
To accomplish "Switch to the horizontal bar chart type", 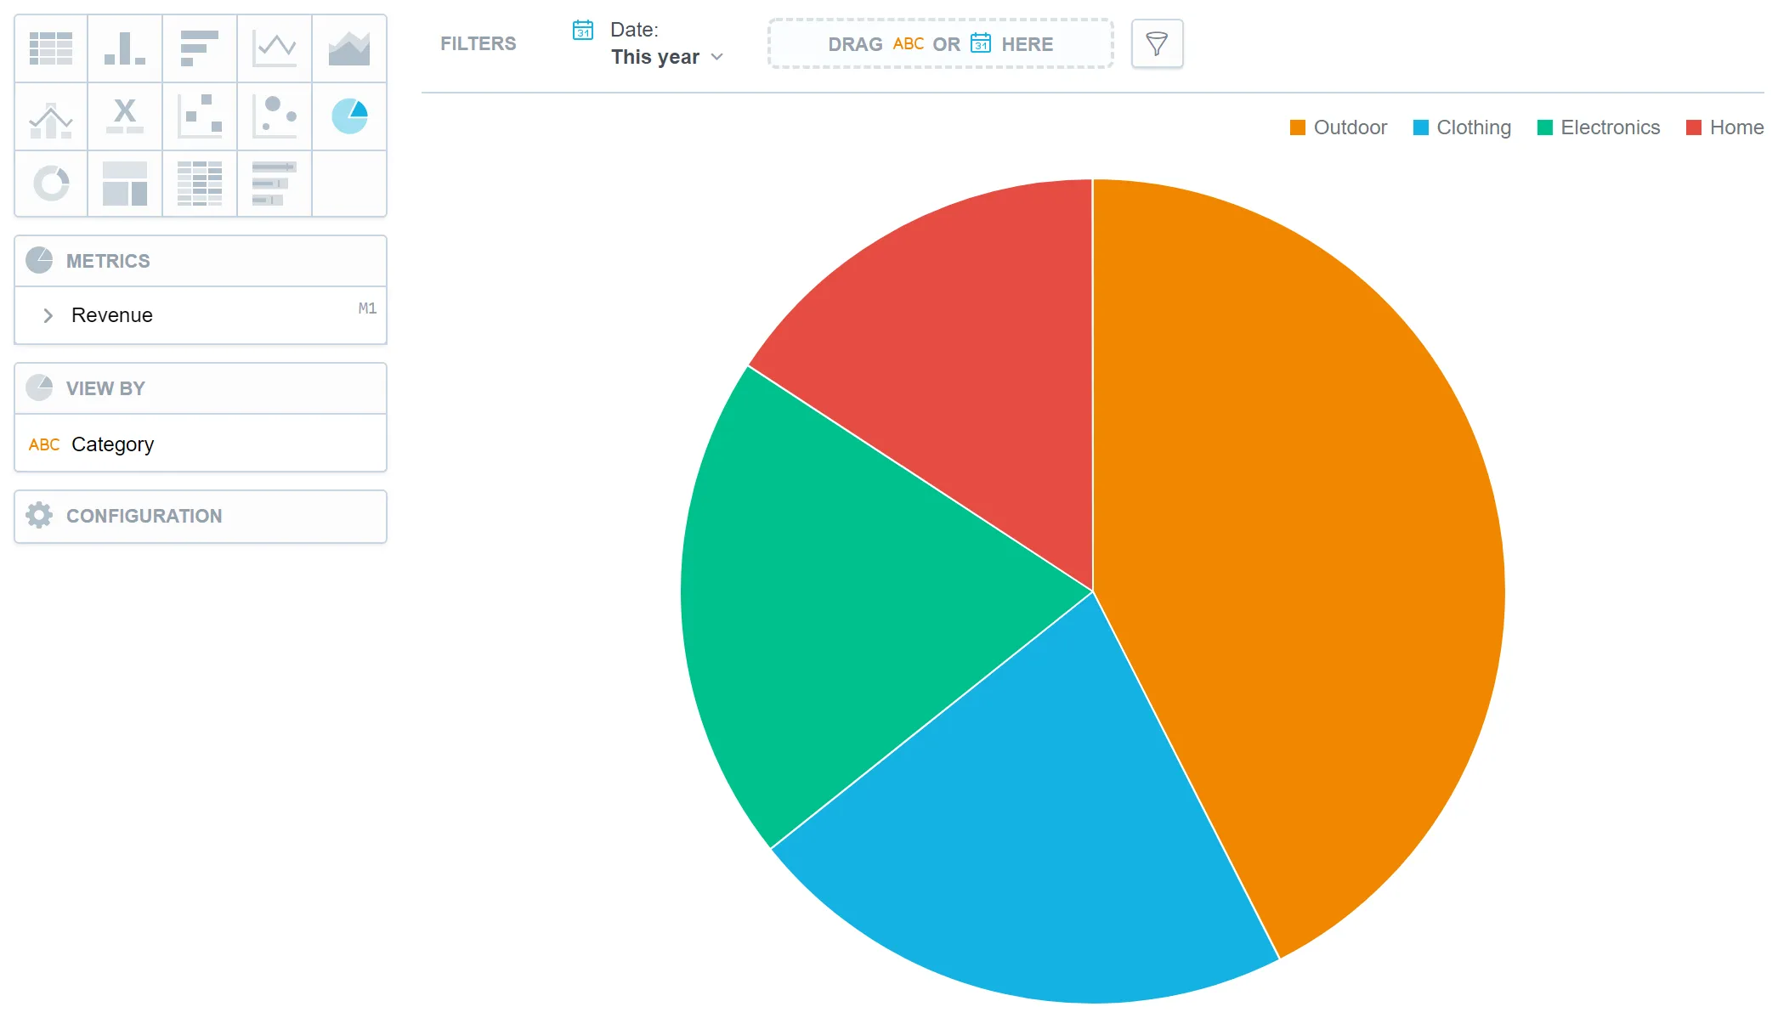I will pos(200,48).
